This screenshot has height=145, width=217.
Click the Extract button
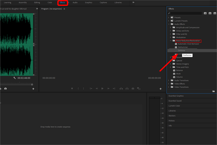coord(127,89)
